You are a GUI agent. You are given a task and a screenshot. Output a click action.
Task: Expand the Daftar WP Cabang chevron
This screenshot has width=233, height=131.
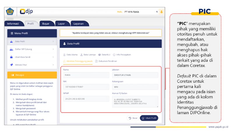(x=53, y=49)
